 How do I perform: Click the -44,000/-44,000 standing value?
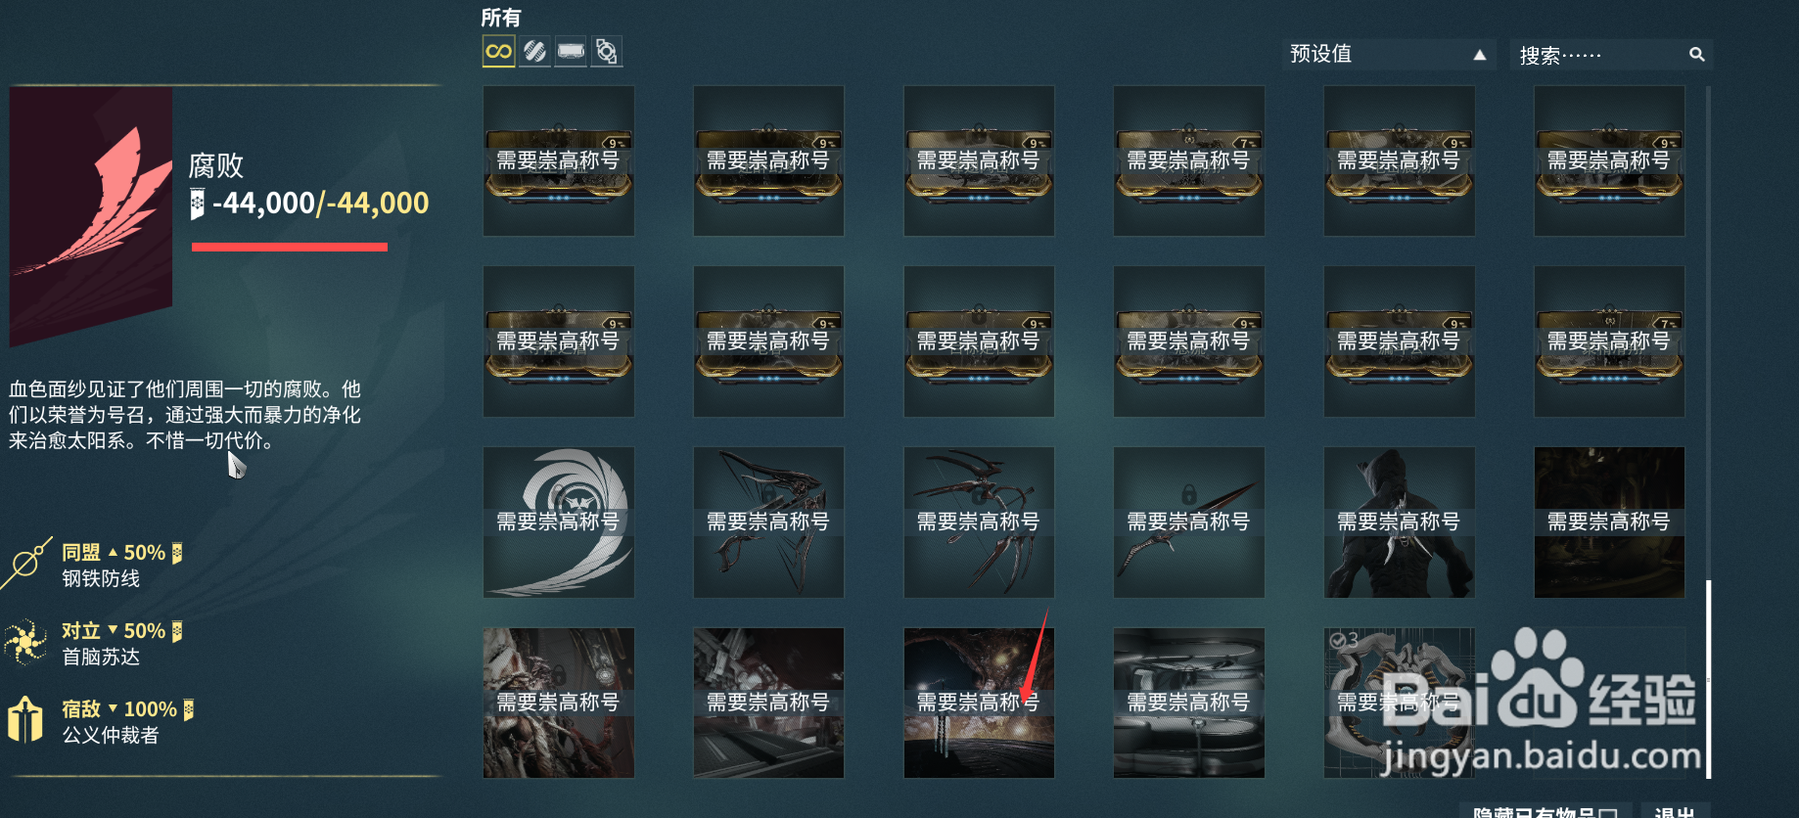click(321, 204)
